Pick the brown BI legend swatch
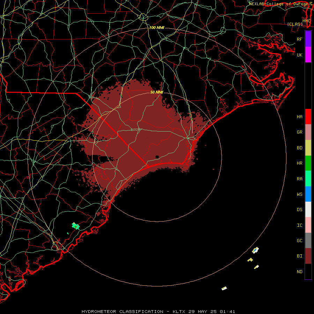Screen dimensions: 314x314 [x=308, y=256]
